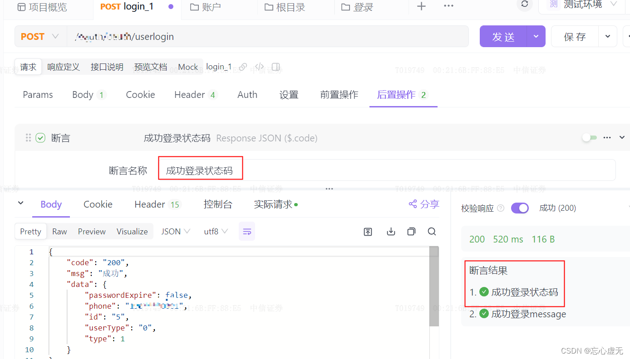Open the 根目录 folder tab
This screenshot has width=630, height=359.
[285, 7]
